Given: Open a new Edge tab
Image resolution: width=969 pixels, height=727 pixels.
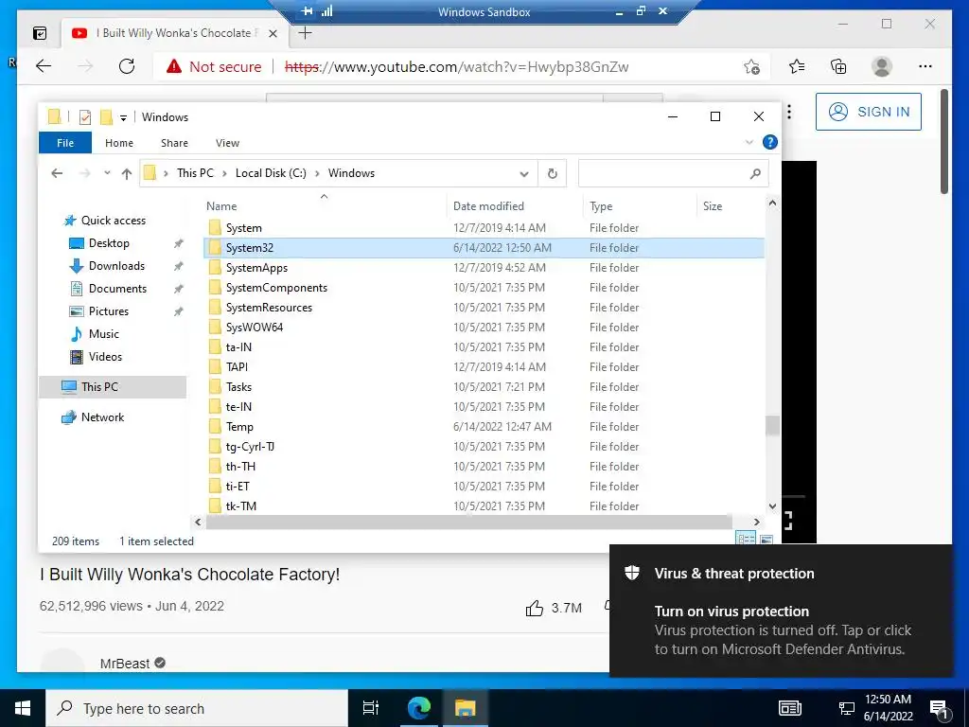Looking at the screenshot, I should pos(306,33).
